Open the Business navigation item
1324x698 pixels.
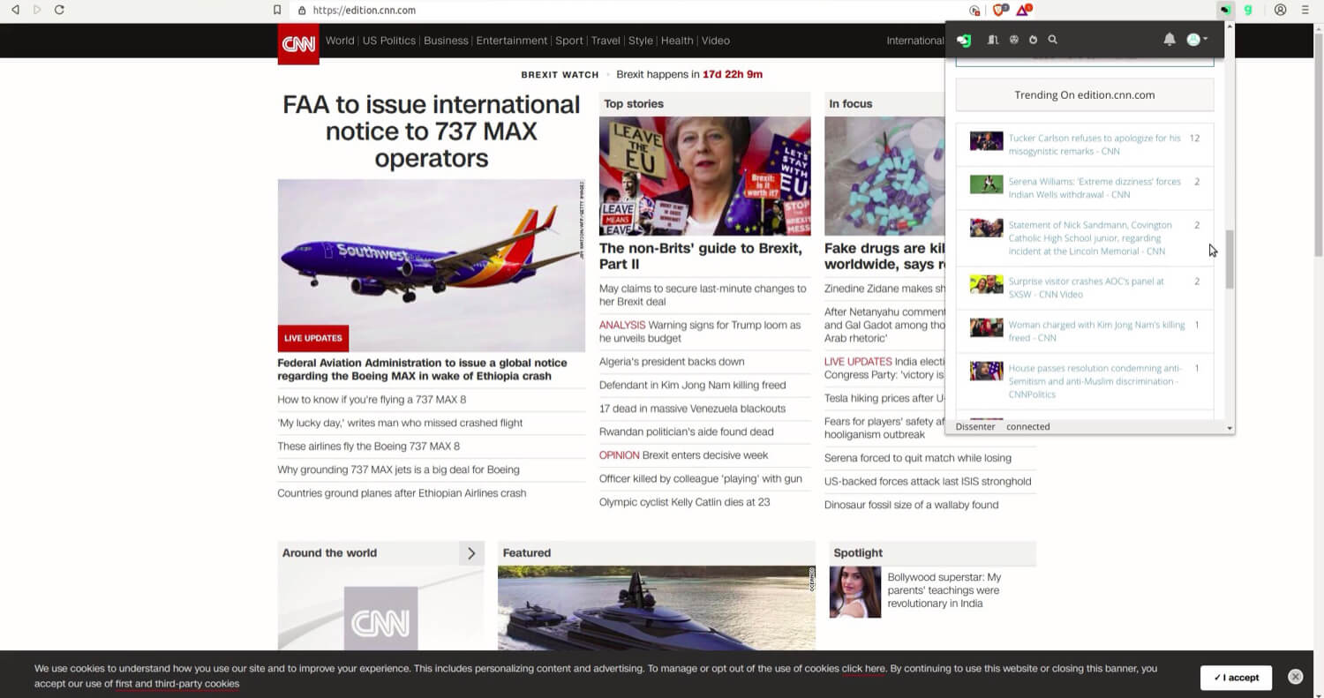pos(446,41)
